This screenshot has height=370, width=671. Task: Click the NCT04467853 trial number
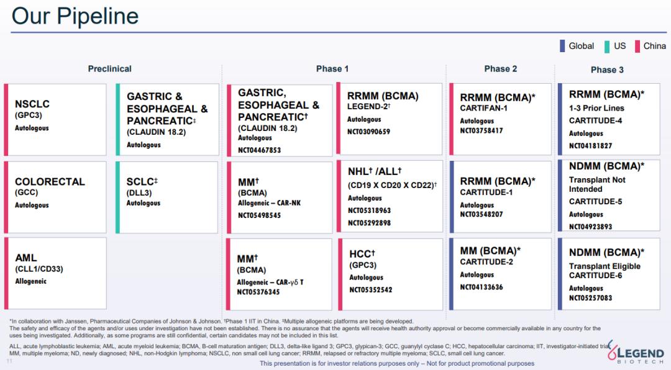pos(259,150)
